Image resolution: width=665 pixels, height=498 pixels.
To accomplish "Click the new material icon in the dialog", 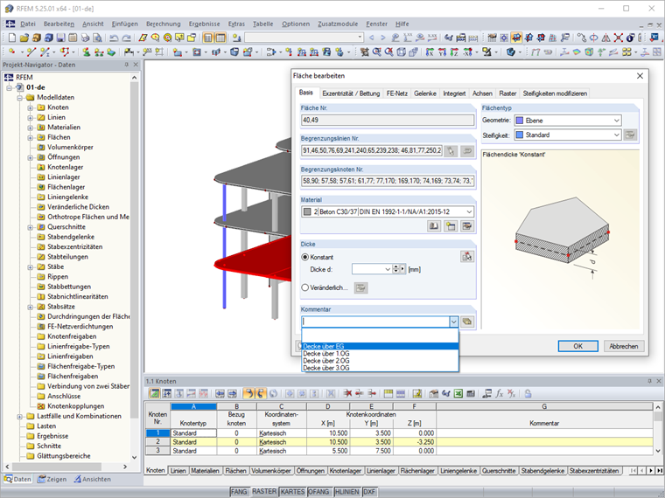I will pos(451,226).
